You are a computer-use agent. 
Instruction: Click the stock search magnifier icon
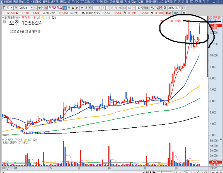point(35,8)
